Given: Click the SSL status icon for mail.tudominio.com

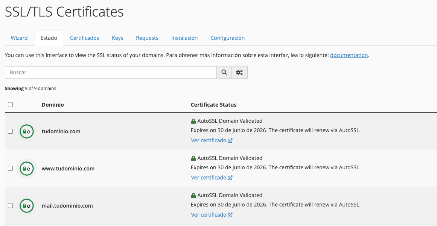Looking at the screenshot, I should pos(26,206).
